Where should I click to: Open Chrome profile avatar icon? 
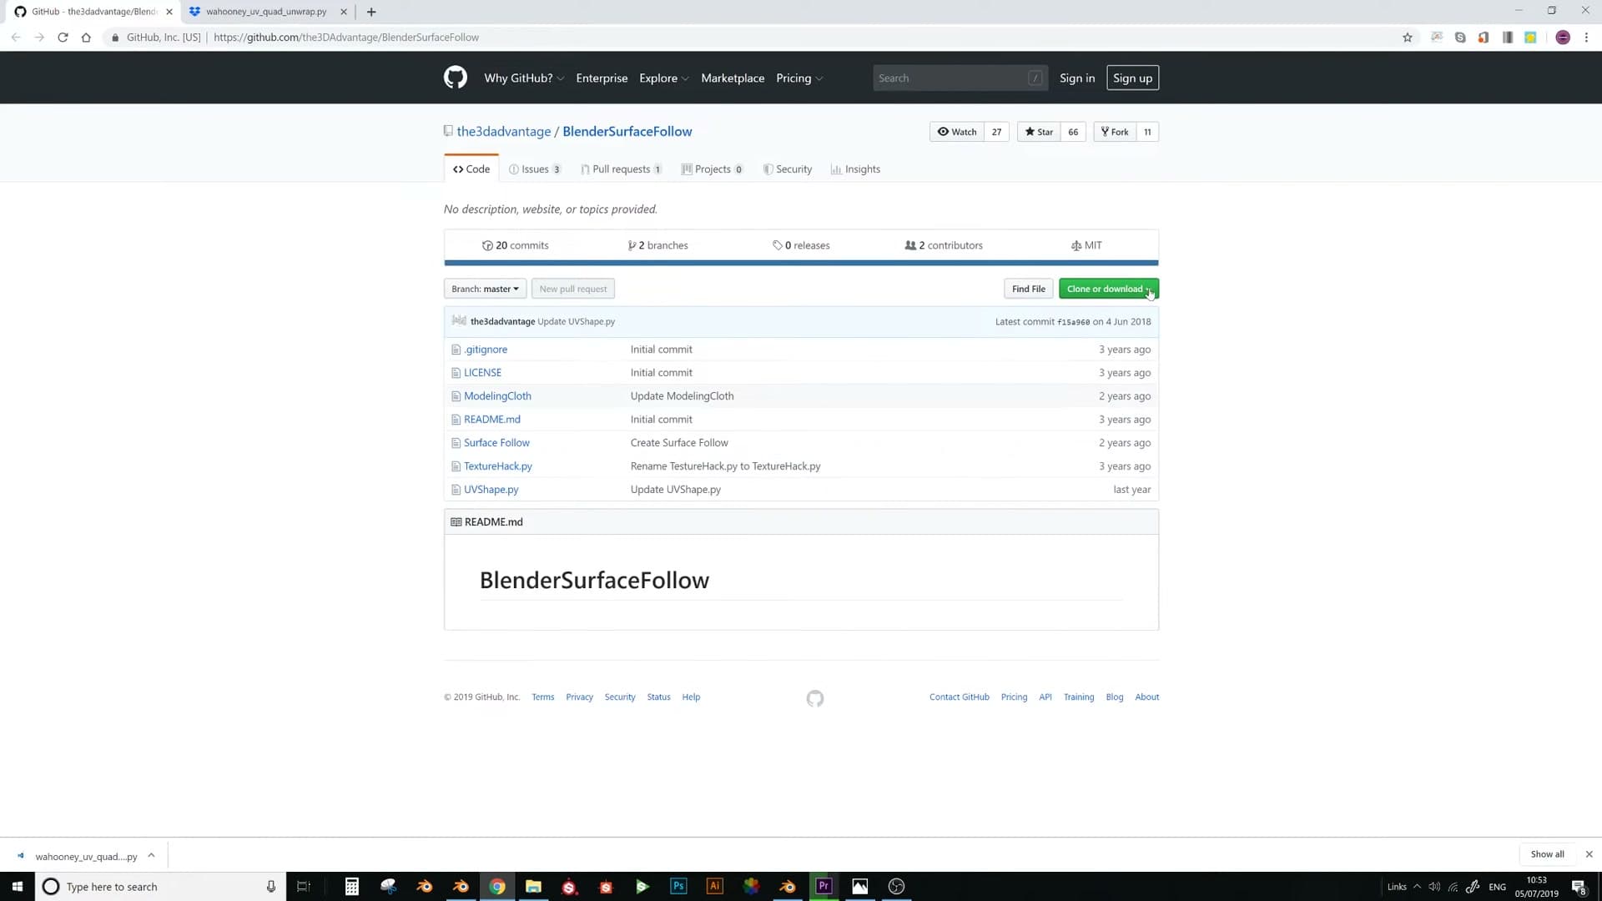pyautogui.click(x=1563, y=38)
